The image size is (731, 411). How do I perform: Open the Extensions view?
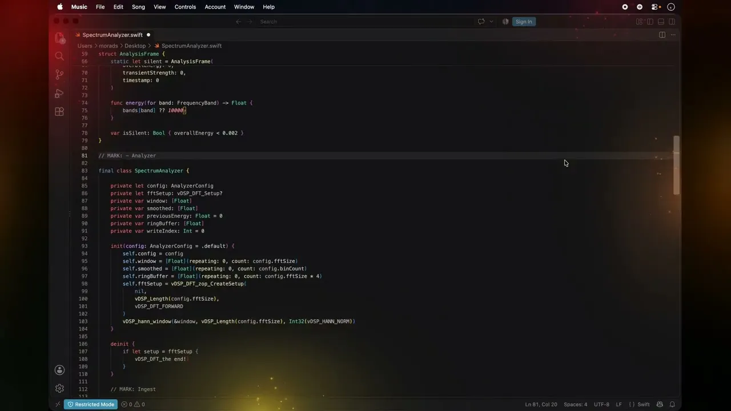(59, 112)
